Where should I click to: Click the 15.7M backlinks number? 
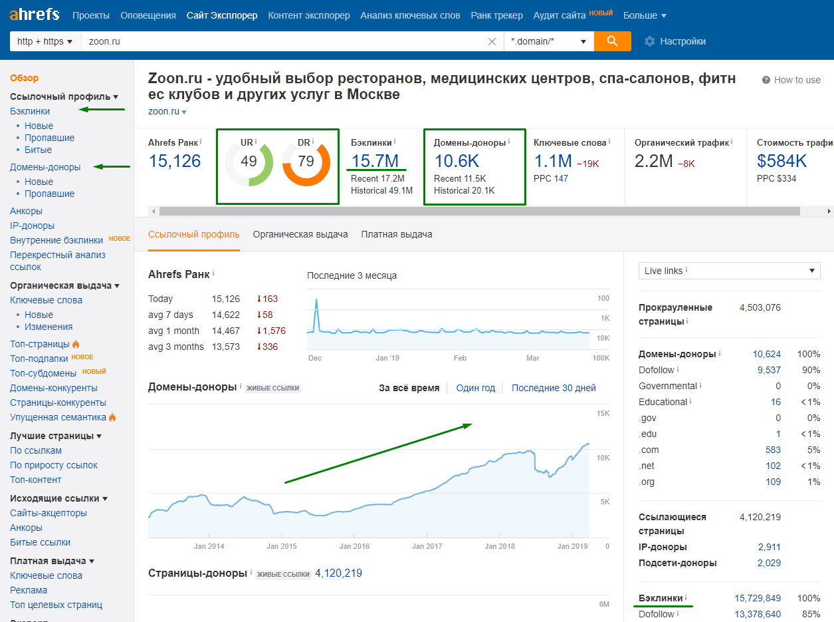coord(375,161)
